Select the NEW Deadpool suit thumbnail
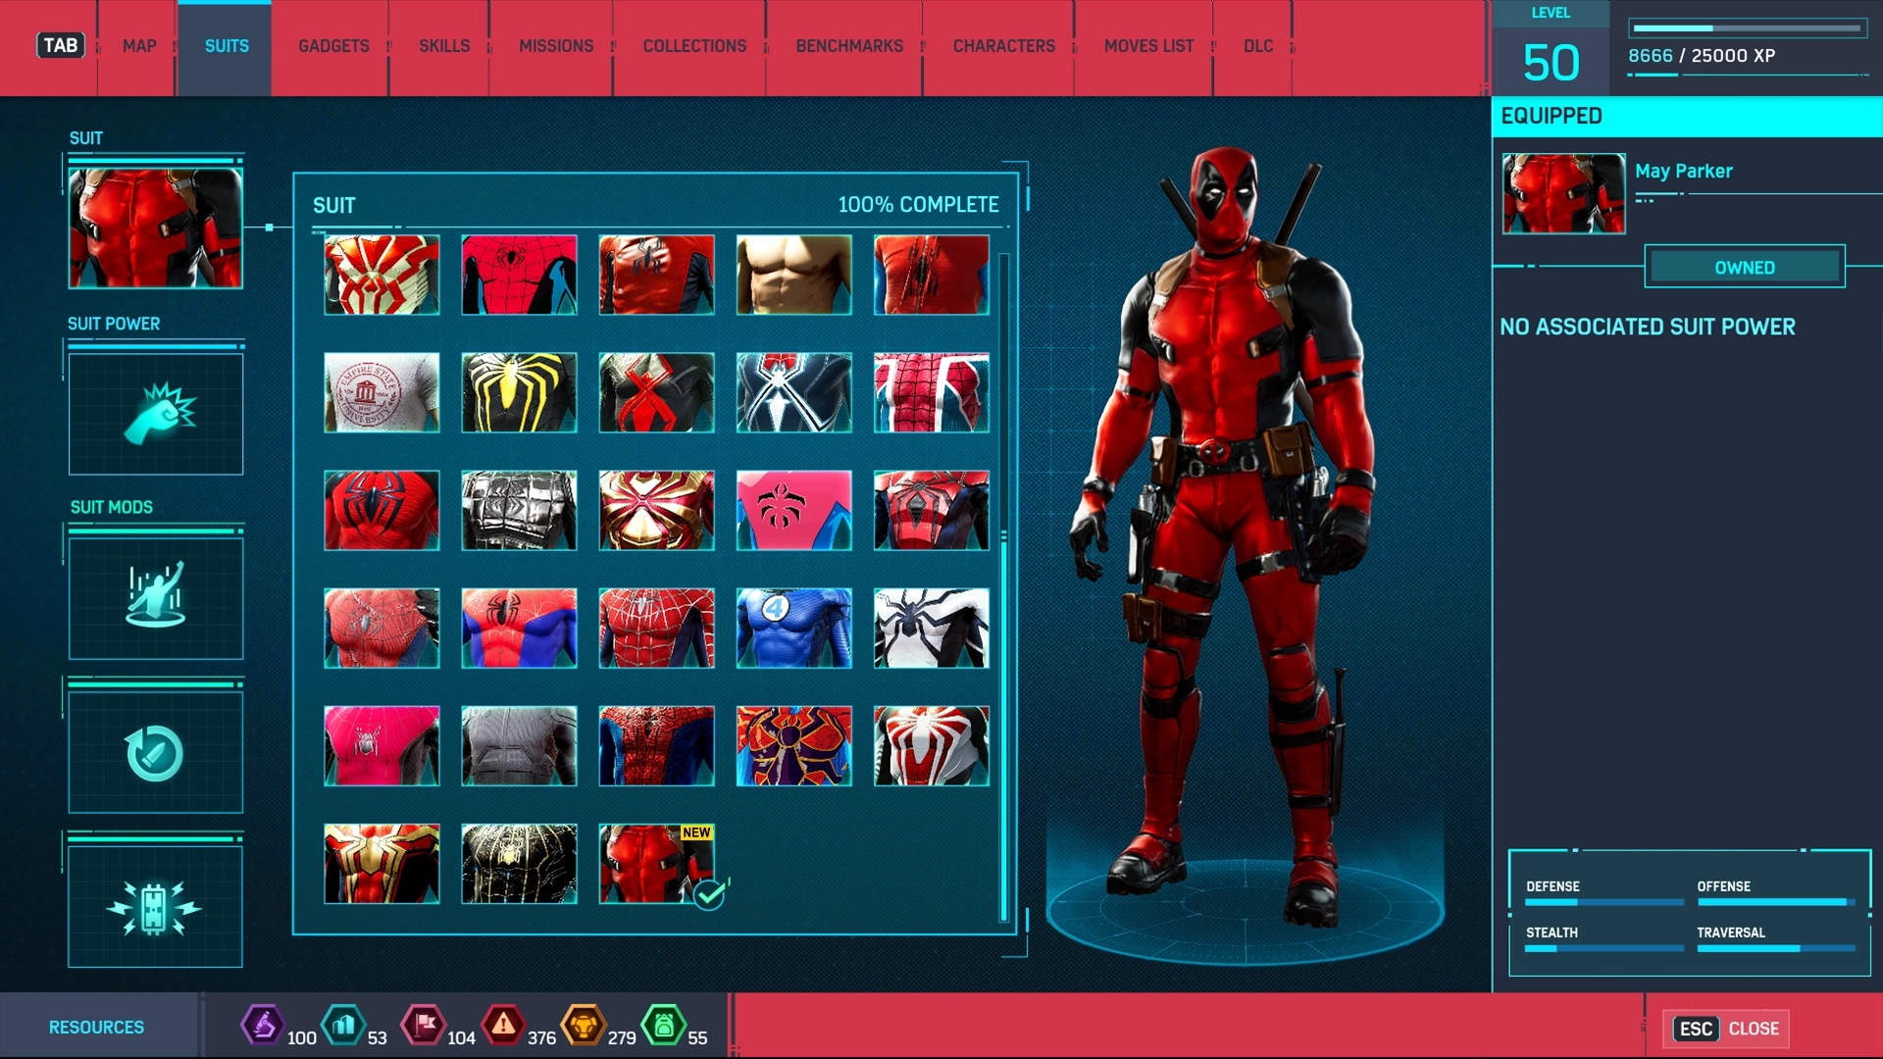1883x1059 pixels. (x=656, y=863)
